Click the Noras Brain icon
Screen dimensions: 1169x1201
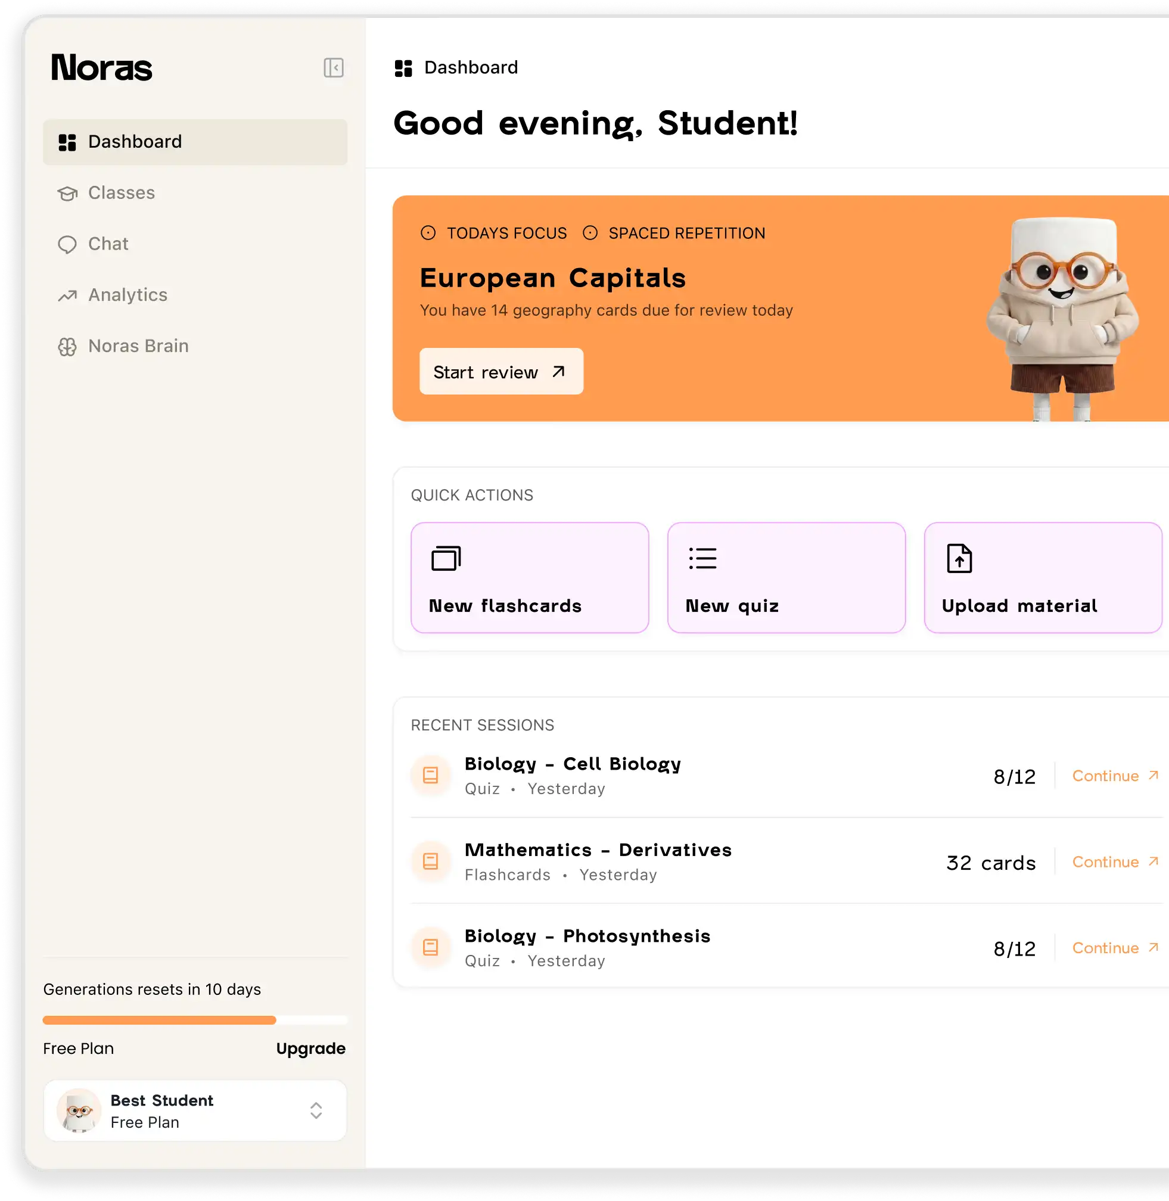click(67, 347)
